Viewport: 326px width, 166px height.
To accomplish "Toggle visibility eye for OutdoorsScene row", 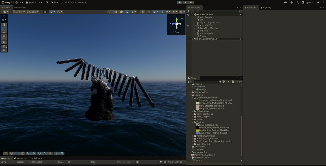I will (x=188, y=15).
